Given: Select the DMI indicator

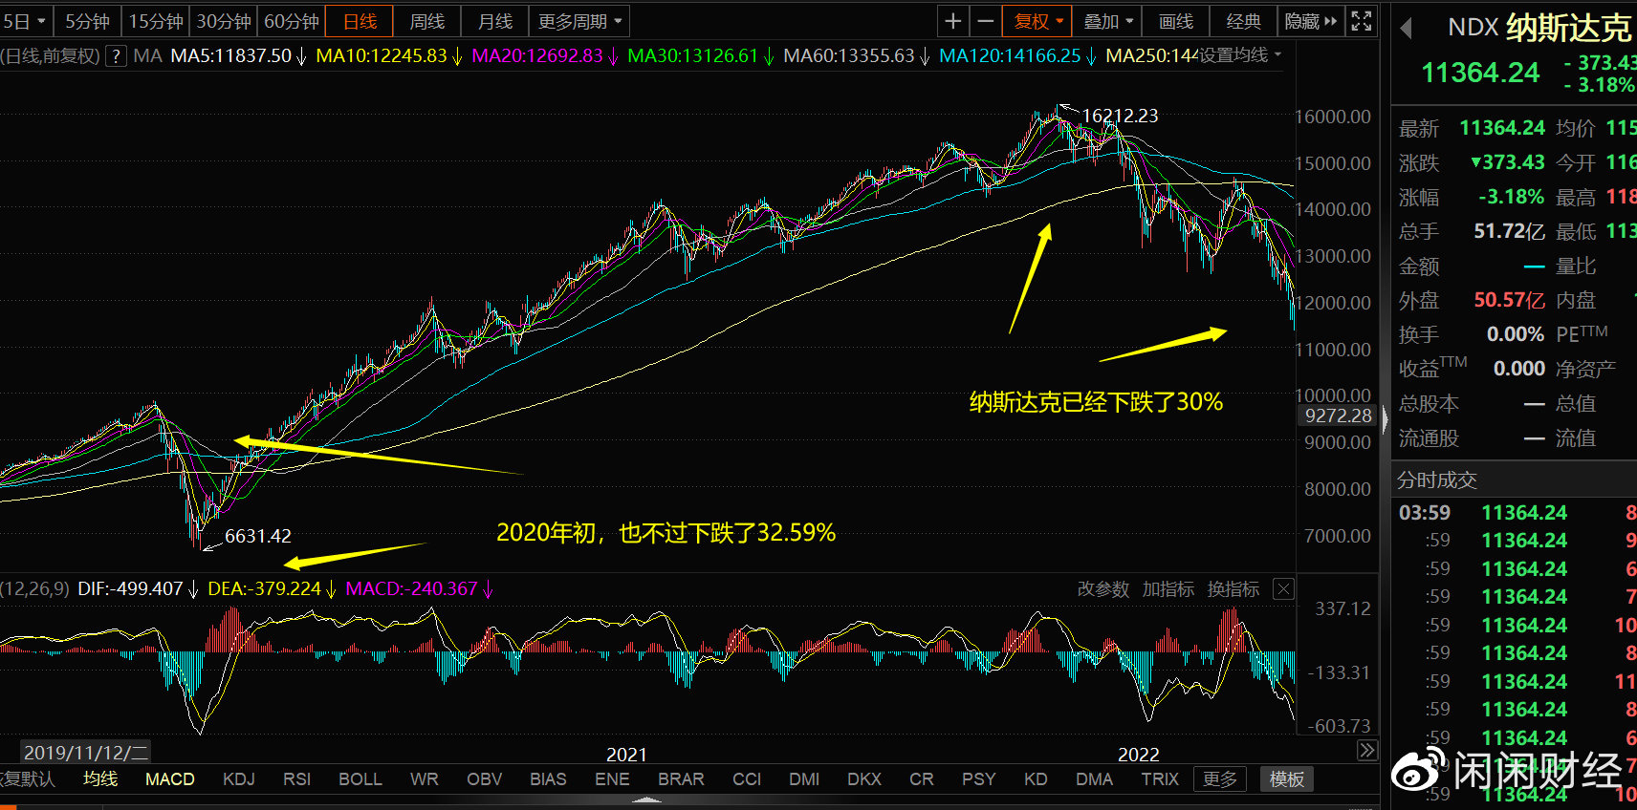Looking at the screenshot, I should (x=805, y=779).
